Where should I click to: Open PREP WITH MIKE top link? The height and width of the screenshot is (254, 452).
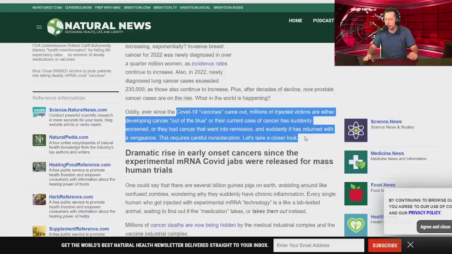pyautogui.click(x=108, y=7)
